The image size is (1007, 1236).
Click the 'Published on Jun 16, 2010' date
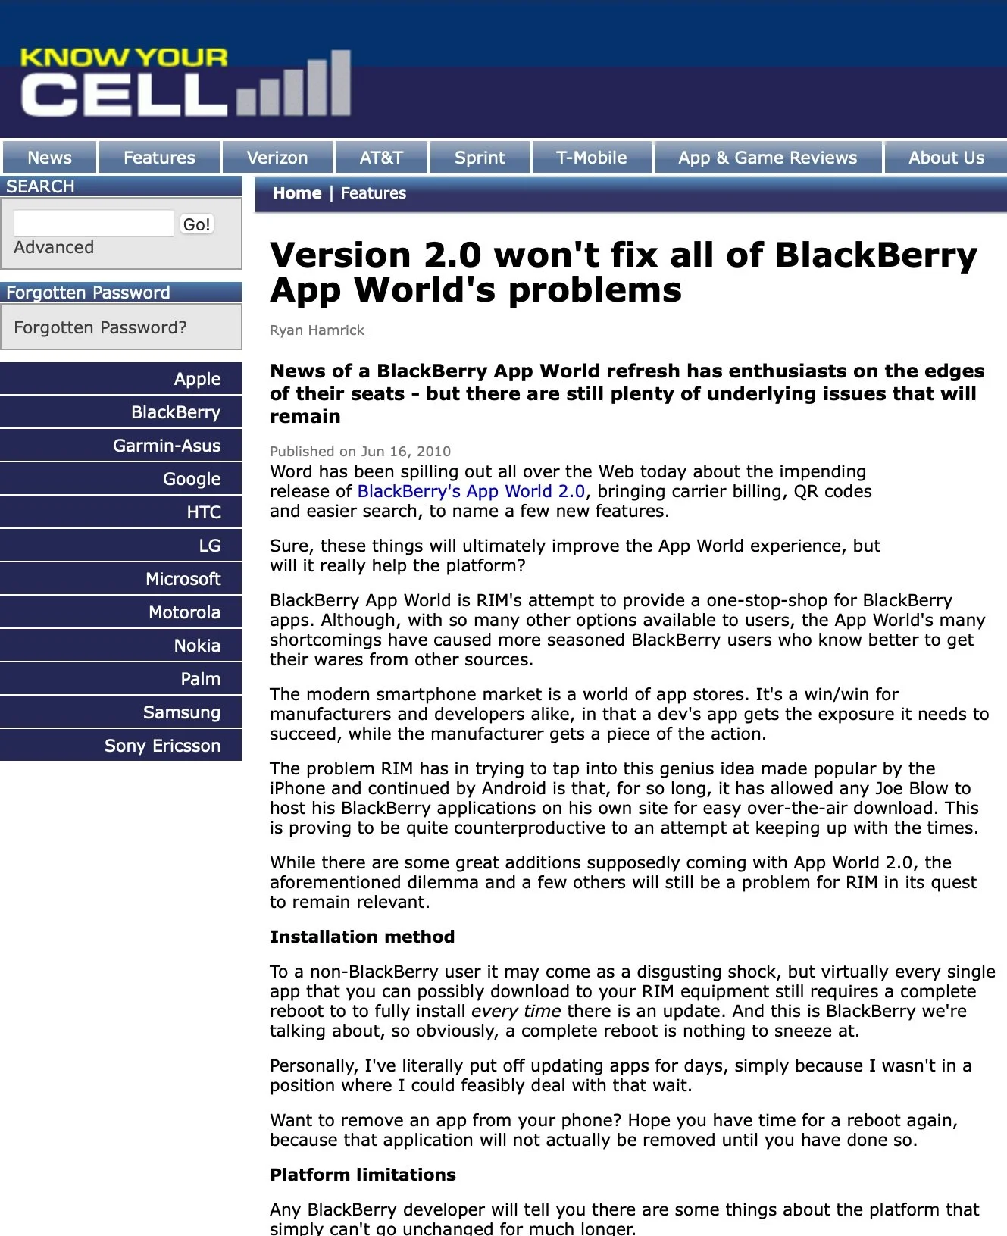(x=360, y=451)
